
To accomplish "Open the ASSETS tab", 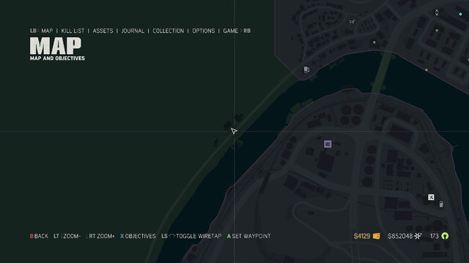I will click(103, 31).
